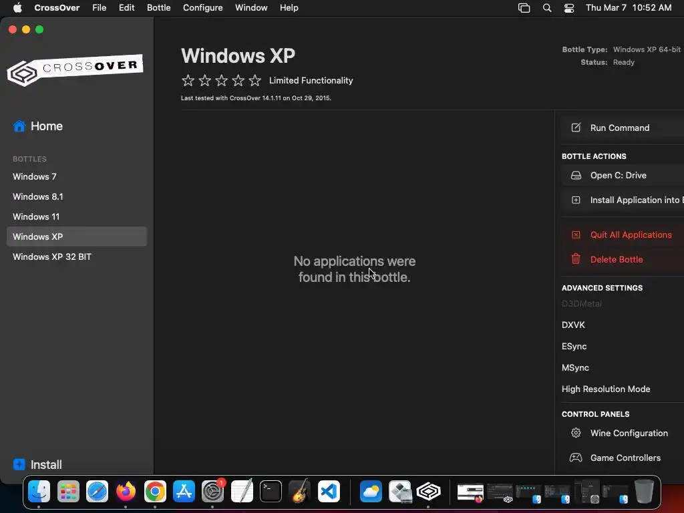The width and height of the screenshot is (684, 513).
Task: Click the Limited Functionality rating text
Action: [x=311, y=80]
